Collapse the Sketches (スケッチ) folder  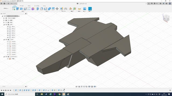click(x=4, y=39)
